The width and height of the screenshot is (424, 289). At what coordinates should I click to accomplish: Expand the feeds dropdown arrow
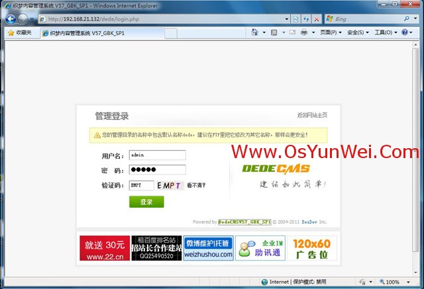pos(284,32)
